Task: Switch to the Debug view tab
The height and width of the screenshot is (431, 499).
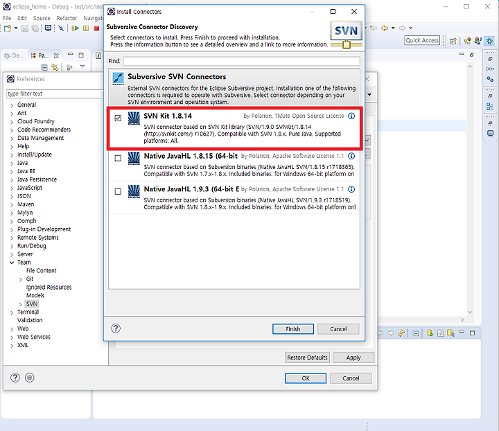Action: pos(14,55)
